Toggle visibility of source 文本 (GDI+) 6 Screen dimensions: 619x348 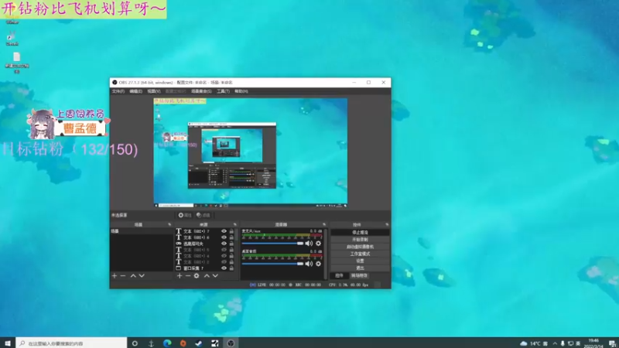click(x=224, y=237)
